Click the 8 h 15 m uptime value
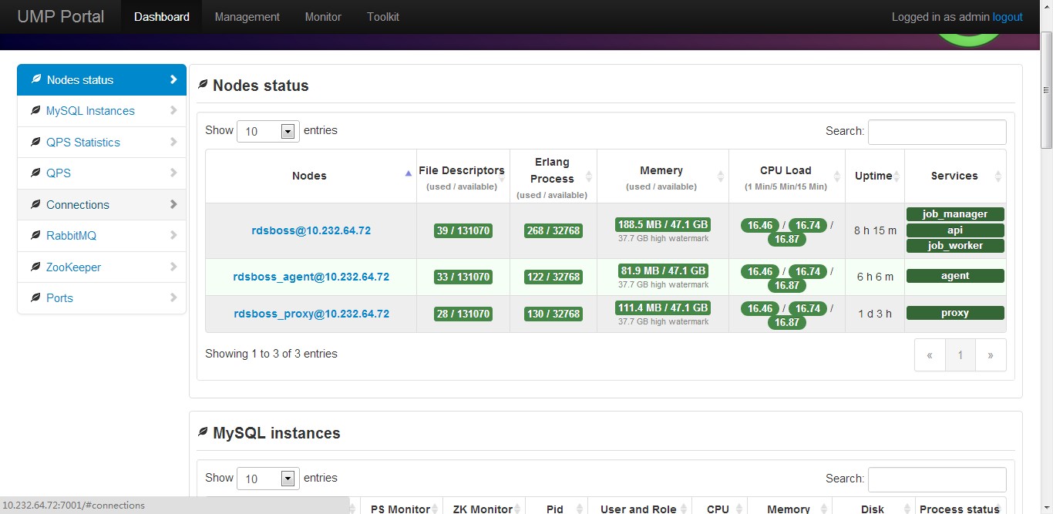 [875, 230]
